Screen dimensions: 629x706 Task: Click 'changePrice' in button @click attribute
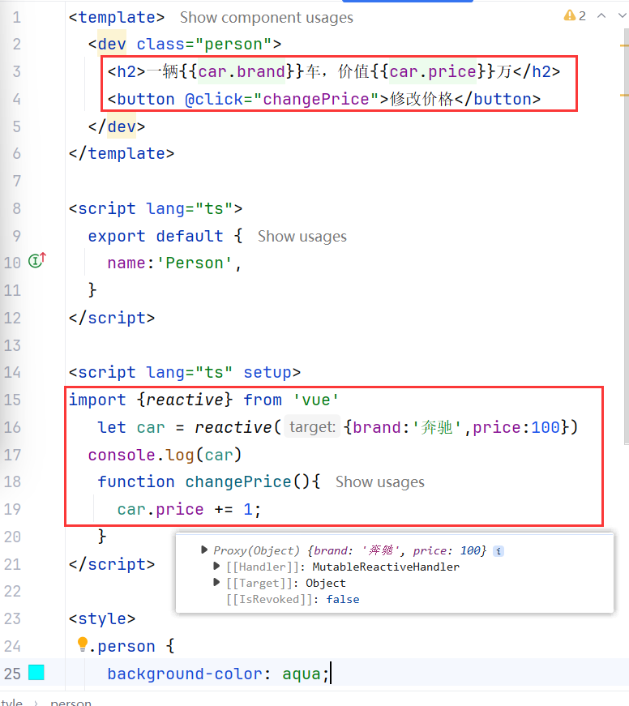[x=315, y=99]
